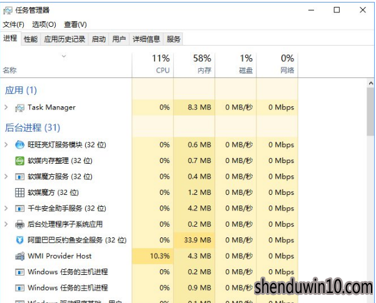Select the 软媒魔方 (32 位) process name
The image size is (376, 303).
coord(53,192)
